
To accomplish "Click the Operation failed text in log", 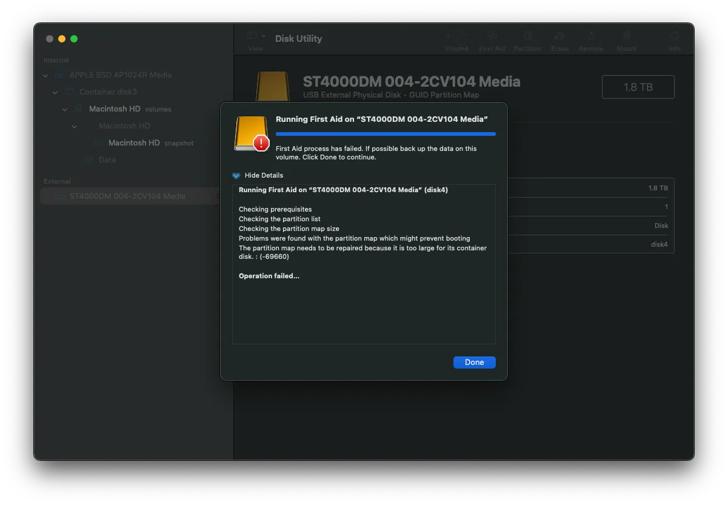I will click(269, 276).
